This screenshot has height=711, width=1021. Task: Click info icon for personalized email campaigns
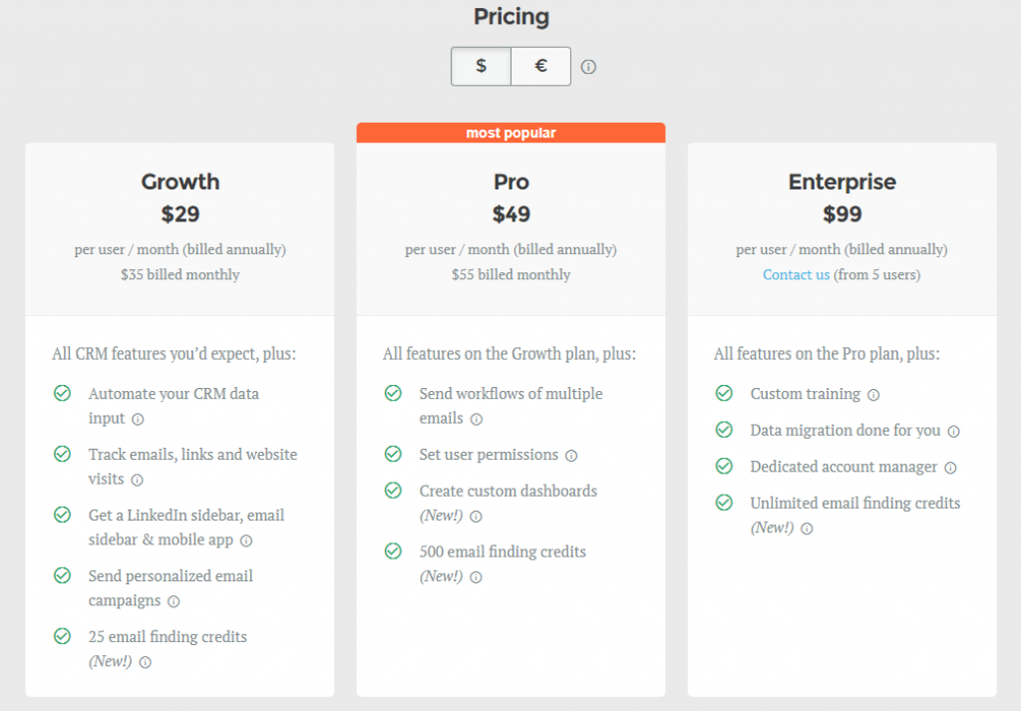[173, 601]
